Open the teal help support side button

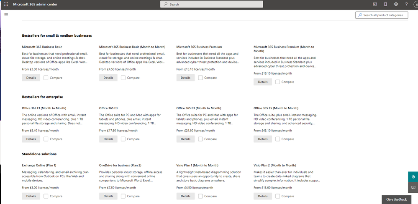point(413,177)
